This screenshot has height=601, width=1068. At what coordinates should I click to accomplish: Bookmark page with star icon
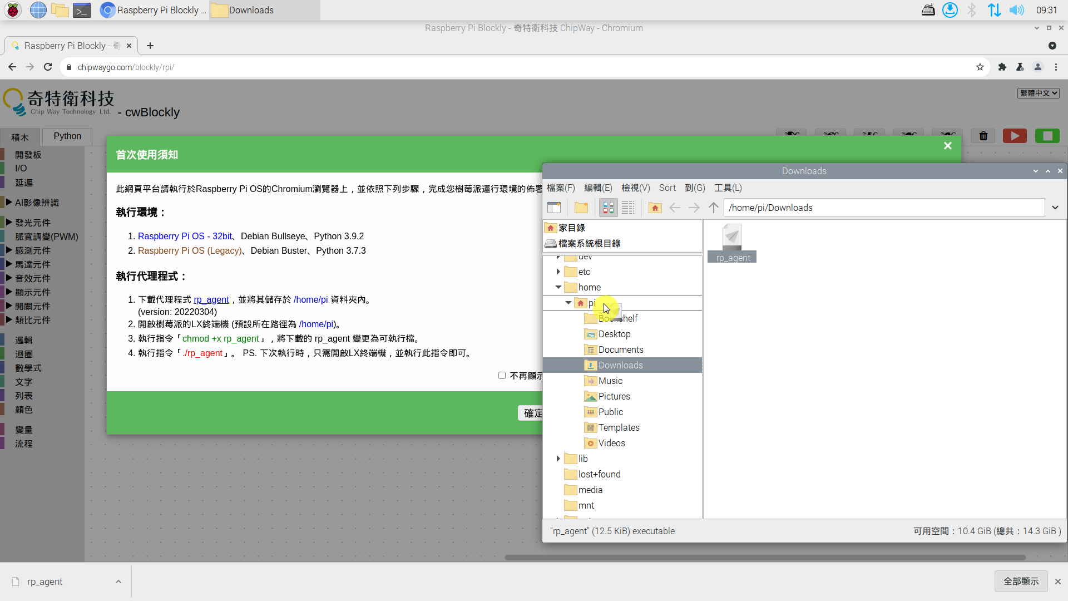coord(980,67)
